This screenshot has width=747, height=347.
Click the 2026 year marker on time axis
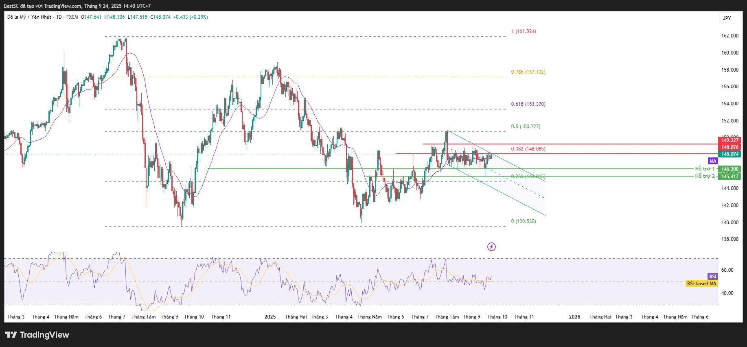574,317
